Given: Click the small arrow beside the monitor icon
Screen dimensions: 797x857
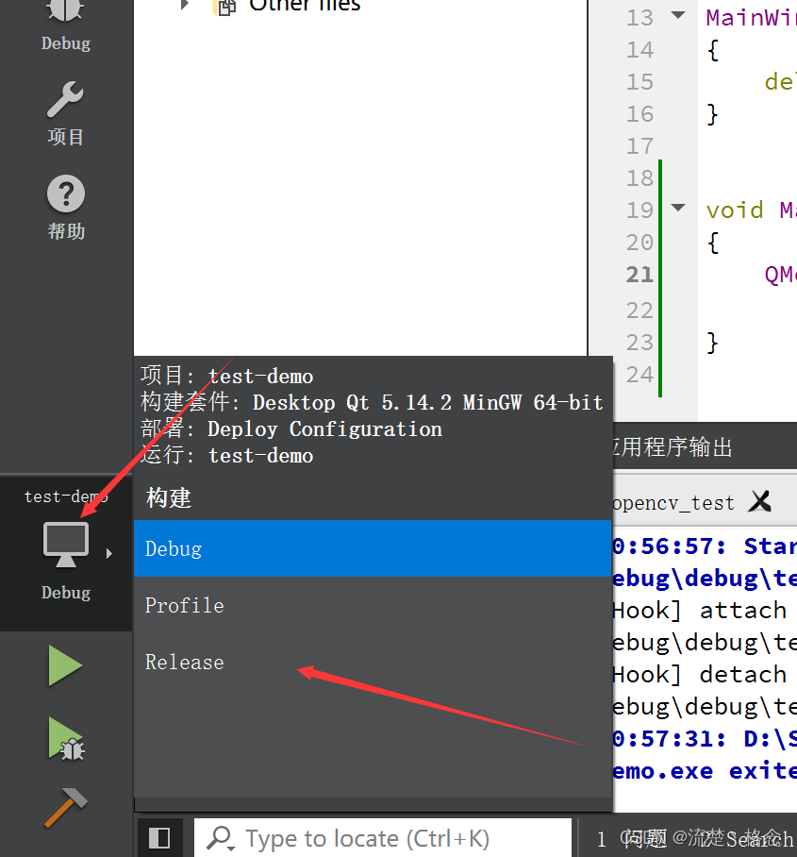Looking at the screenshot, I should click(x=109, y=554).
